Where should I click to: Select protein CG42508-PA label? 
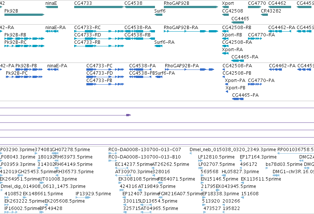tap(237, 66)
